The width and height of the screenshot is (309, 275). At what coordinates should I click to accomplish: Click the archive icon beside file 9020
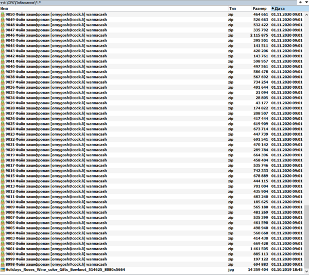coord(3,150)
